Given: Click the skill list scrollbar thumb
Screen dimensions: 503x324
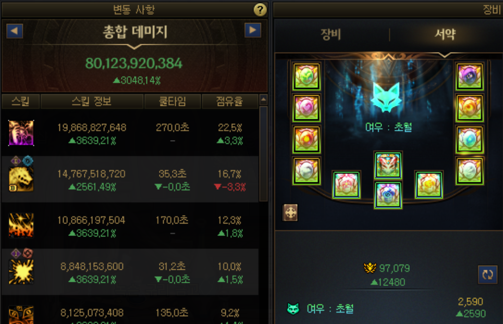Looking at the screenshot, I should pyautogui.click(x=263, y=154).
